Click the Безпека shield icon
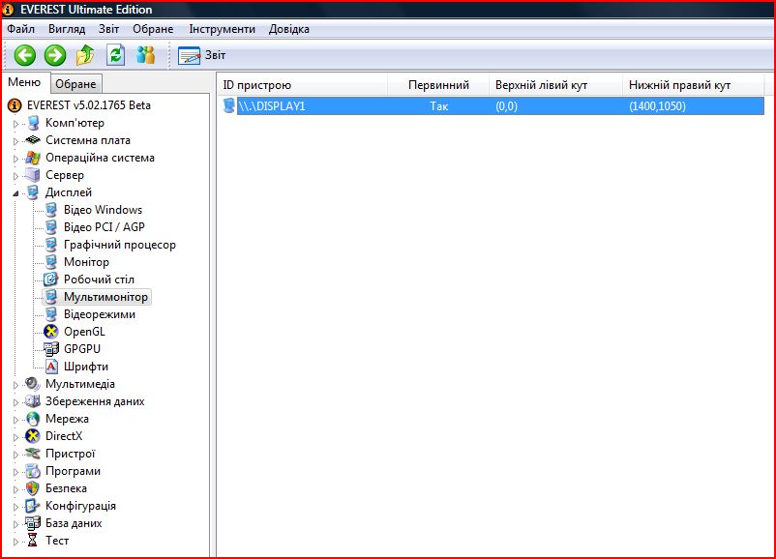Image resolution: width=776 pixels, height=559 pixels. (x=33, y=488)
